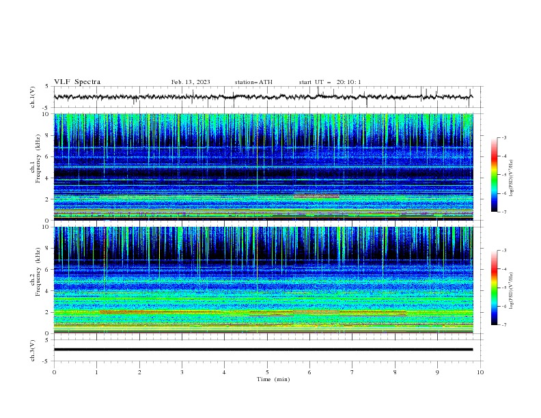Click the ch.3 flat black voltage trace
This screenshot has height=418, width=541.
pos(263,350)
